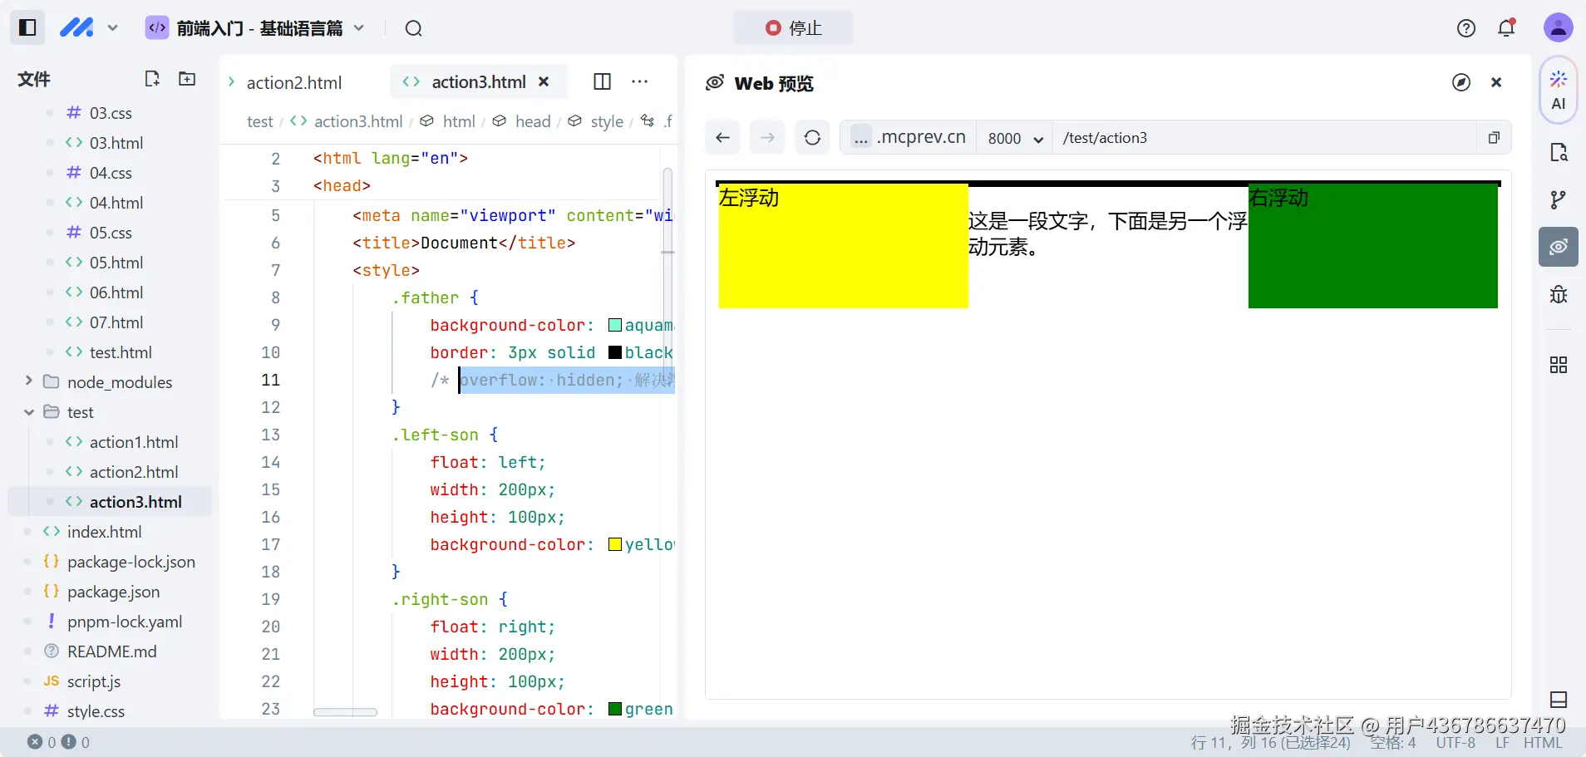Change the UTF-8 encoding in status bar
Screen dimensions: 1586x757
coord(1455,742)
